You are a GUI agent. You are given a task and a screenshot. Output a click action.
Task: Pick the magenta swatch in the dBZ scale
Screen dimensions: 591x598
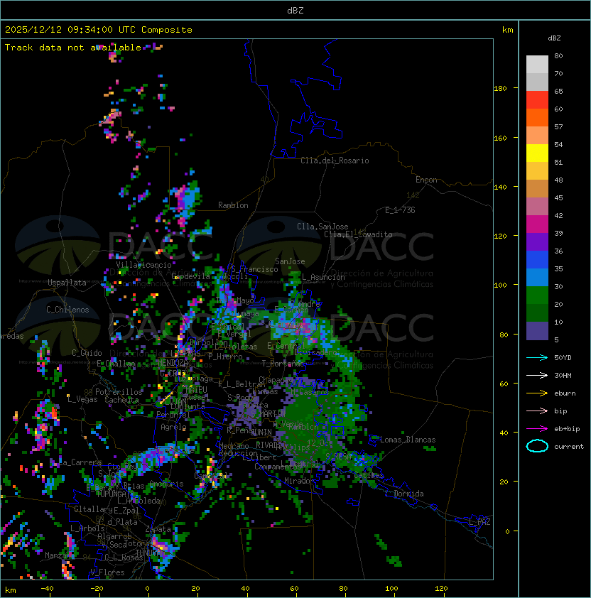tap(537, 224)
